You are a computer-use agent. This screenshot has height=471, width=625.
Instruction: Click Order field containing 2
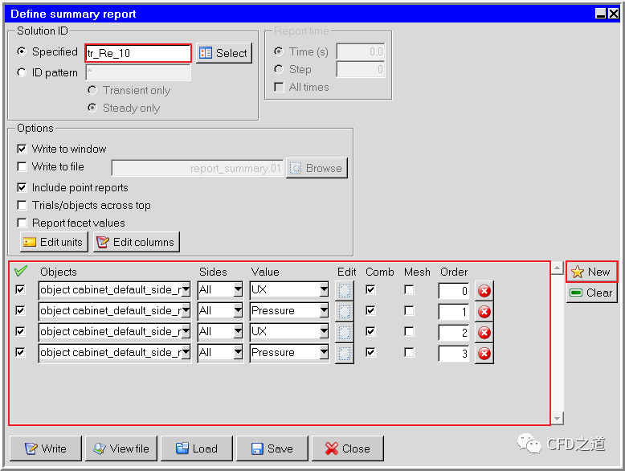coord(454,333)
